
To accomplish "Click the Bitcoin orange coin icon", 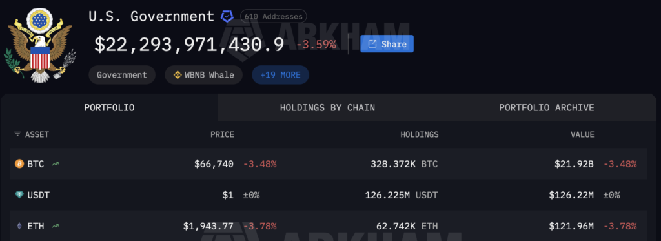I will [x=19, y=163].
